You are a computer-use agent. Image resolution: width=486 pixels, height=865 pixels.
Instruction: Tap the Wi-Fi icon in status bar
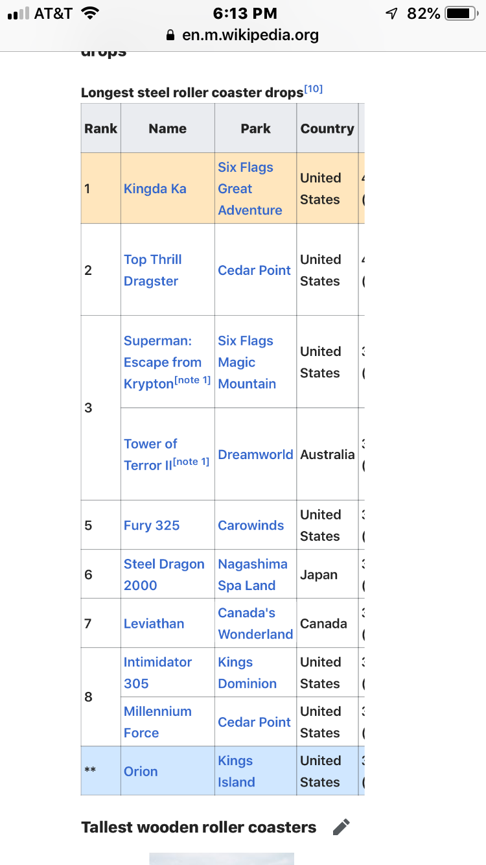tap(91, 14)
